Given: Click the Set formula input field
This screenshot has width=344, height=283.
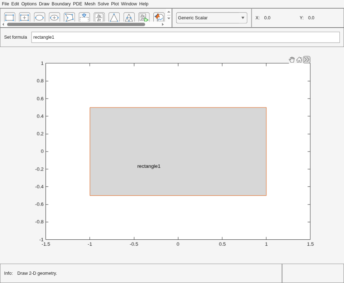Looking at the screenshot, I should 186,37.
